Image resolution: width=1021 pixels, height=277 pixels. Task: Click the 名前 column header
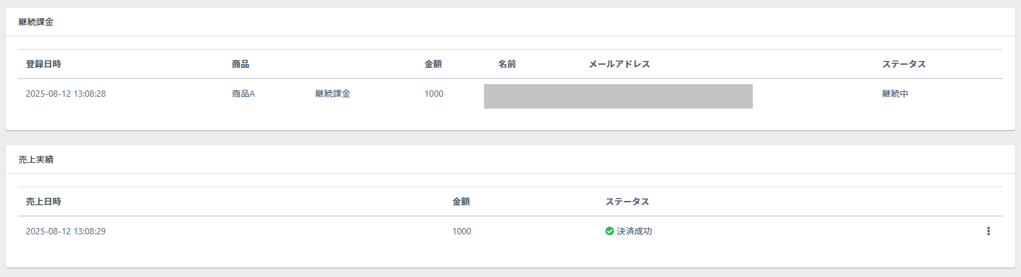tap(507, 64)
